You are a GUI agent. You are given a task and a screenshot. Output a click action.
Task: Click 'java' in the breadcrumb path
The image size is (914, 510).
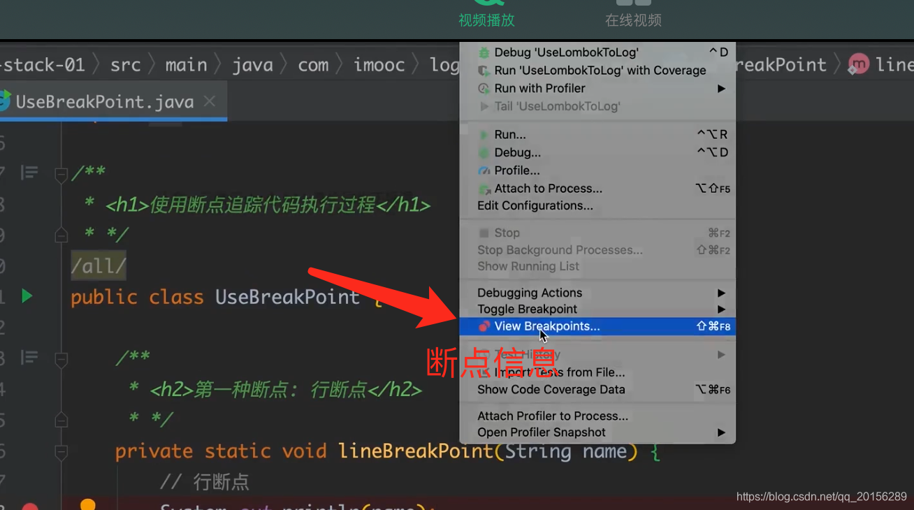coord(252,65)
